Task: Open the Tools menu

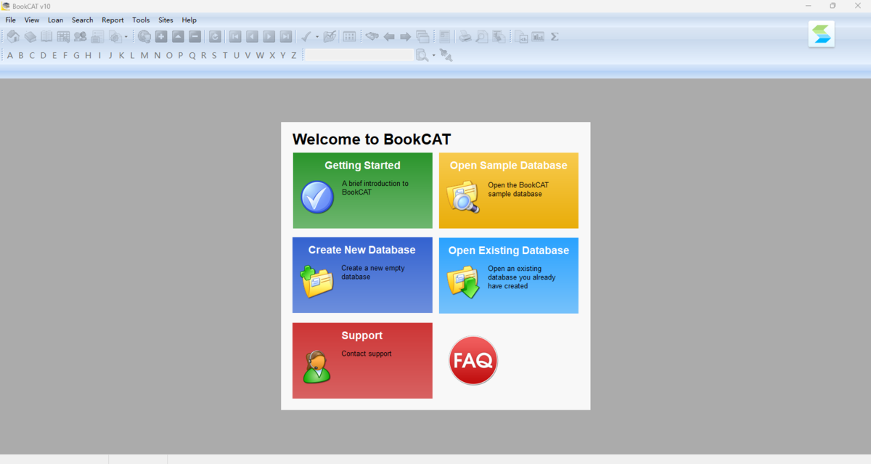Action: [x=141, y=20]
